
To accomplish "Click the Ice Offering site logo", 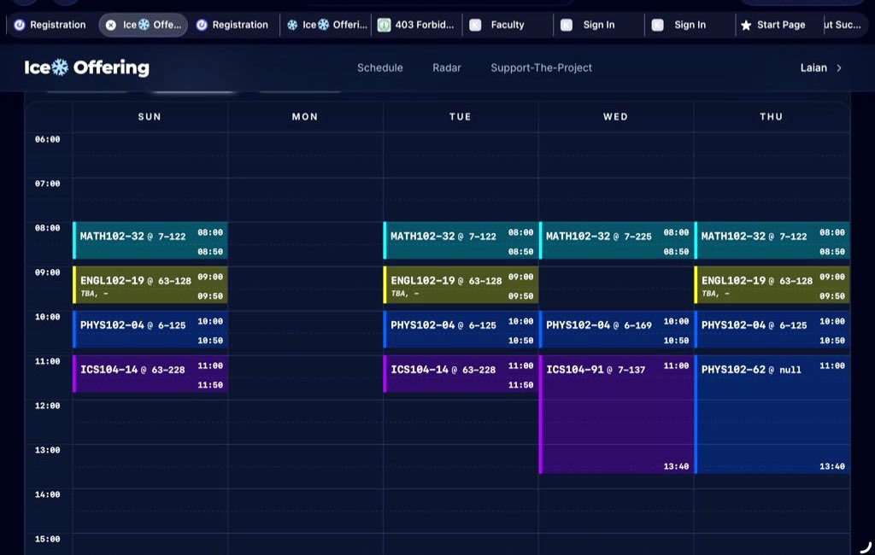I will [x=86, y=67].
